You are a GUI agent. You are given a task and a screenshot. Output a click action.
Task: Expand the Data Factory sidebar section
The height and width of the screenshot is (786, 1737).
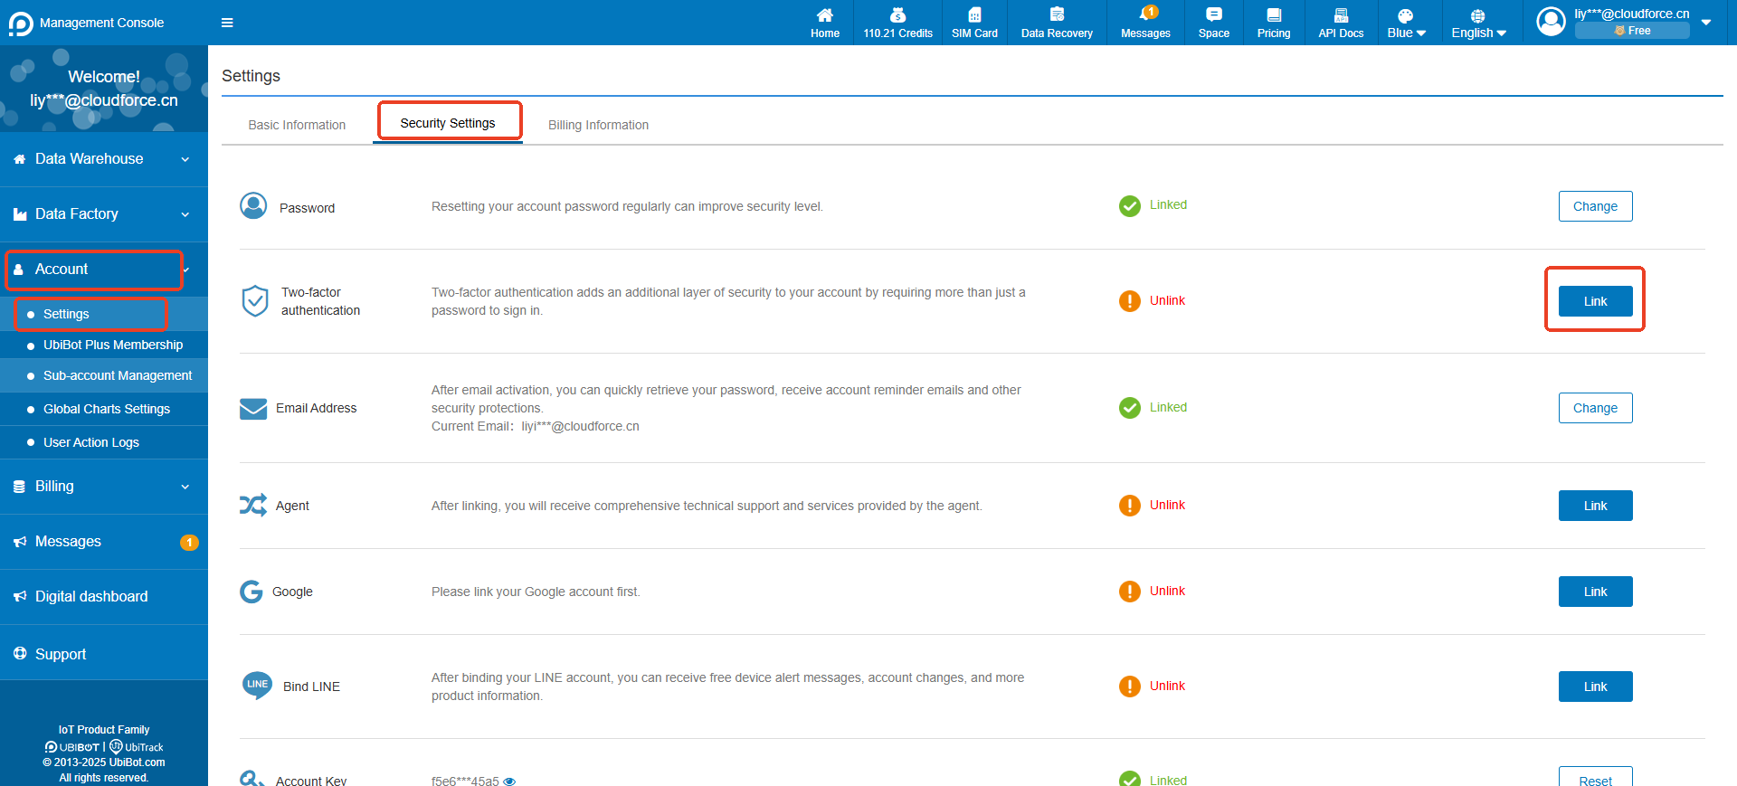click(104, 214)
